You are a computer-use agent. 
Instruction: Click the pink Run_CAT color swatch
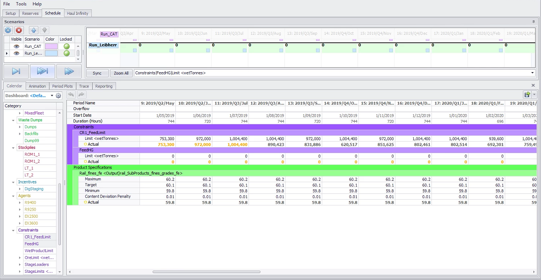click(x=50, y=46)
